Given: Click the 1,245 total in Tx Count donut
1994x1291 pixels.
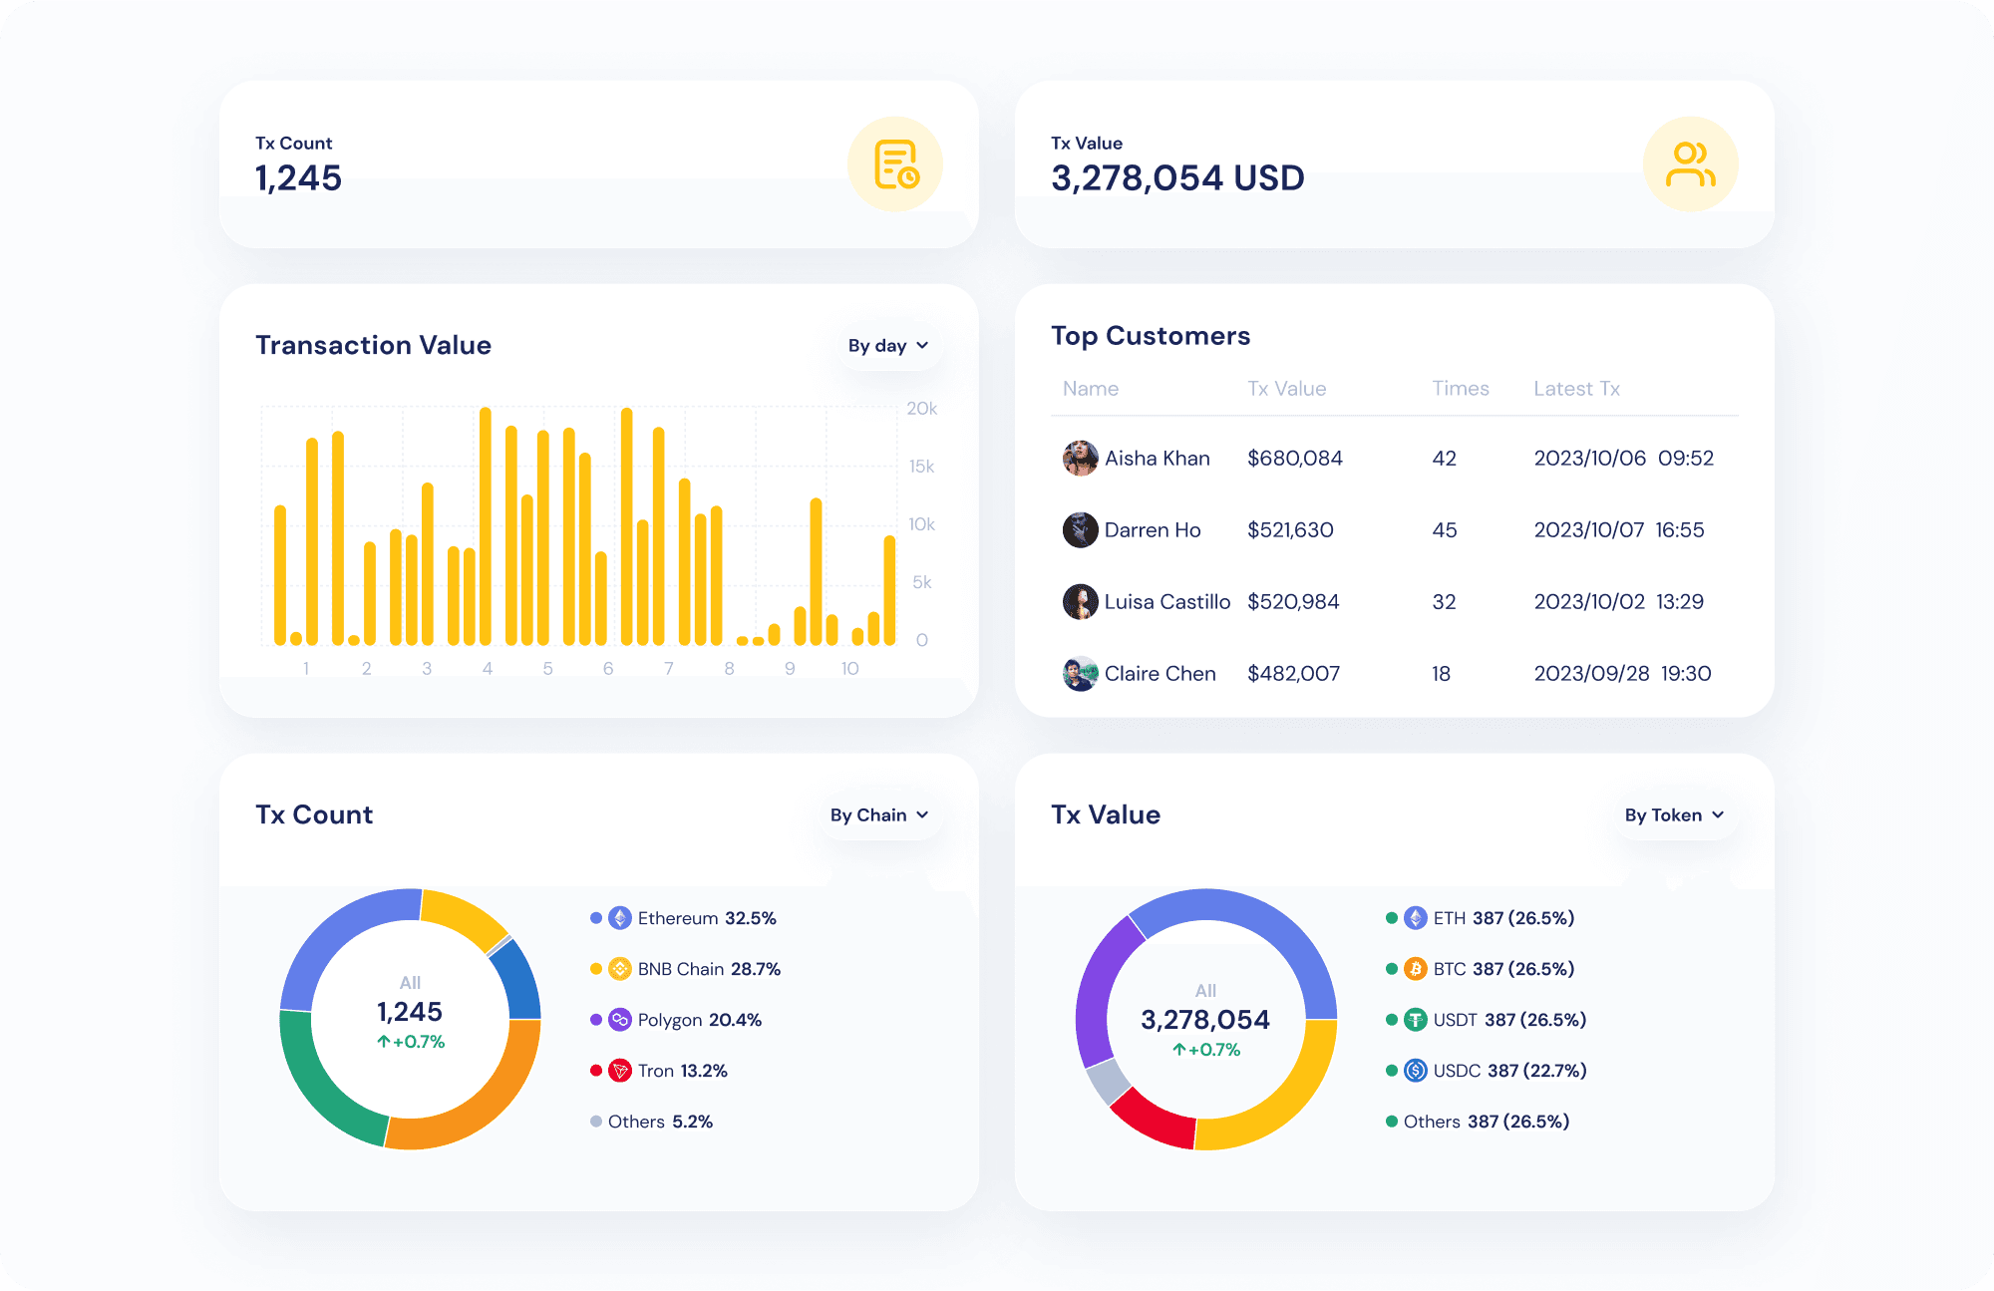Looking at the screenshot, I should pos(410,1012).
